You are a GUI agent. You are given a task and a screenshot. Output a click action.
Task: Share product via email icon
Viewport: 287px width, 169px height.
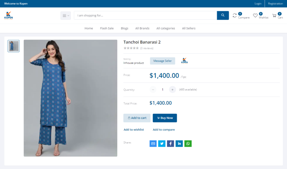(153, 144)
